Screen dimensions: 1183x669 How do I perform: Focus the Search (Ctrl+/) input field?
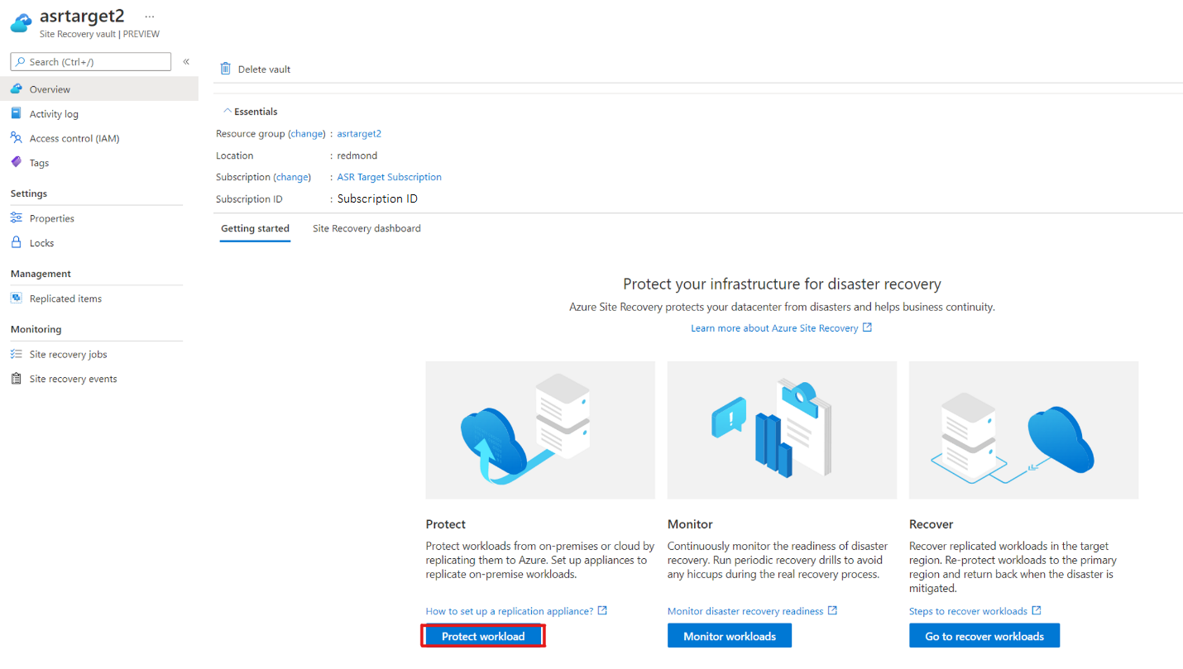(91, 62)
